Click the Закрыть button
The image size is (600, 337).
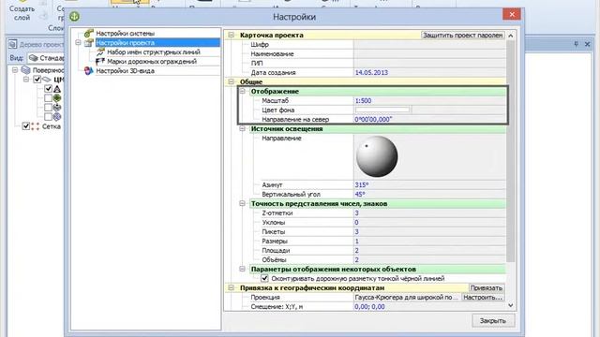(x=493, y=320)
